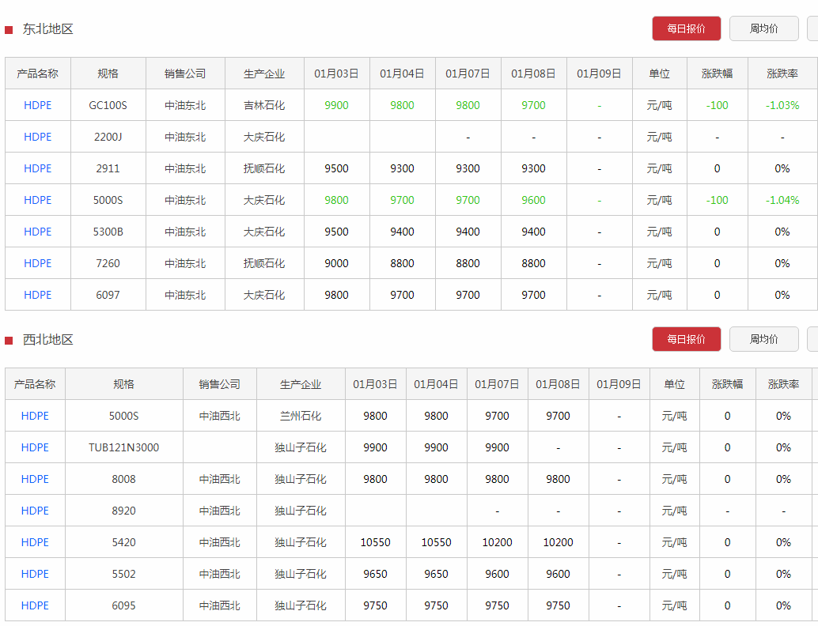Select 每日报价 tab in 西北地区 section

[x=686, y=339]
